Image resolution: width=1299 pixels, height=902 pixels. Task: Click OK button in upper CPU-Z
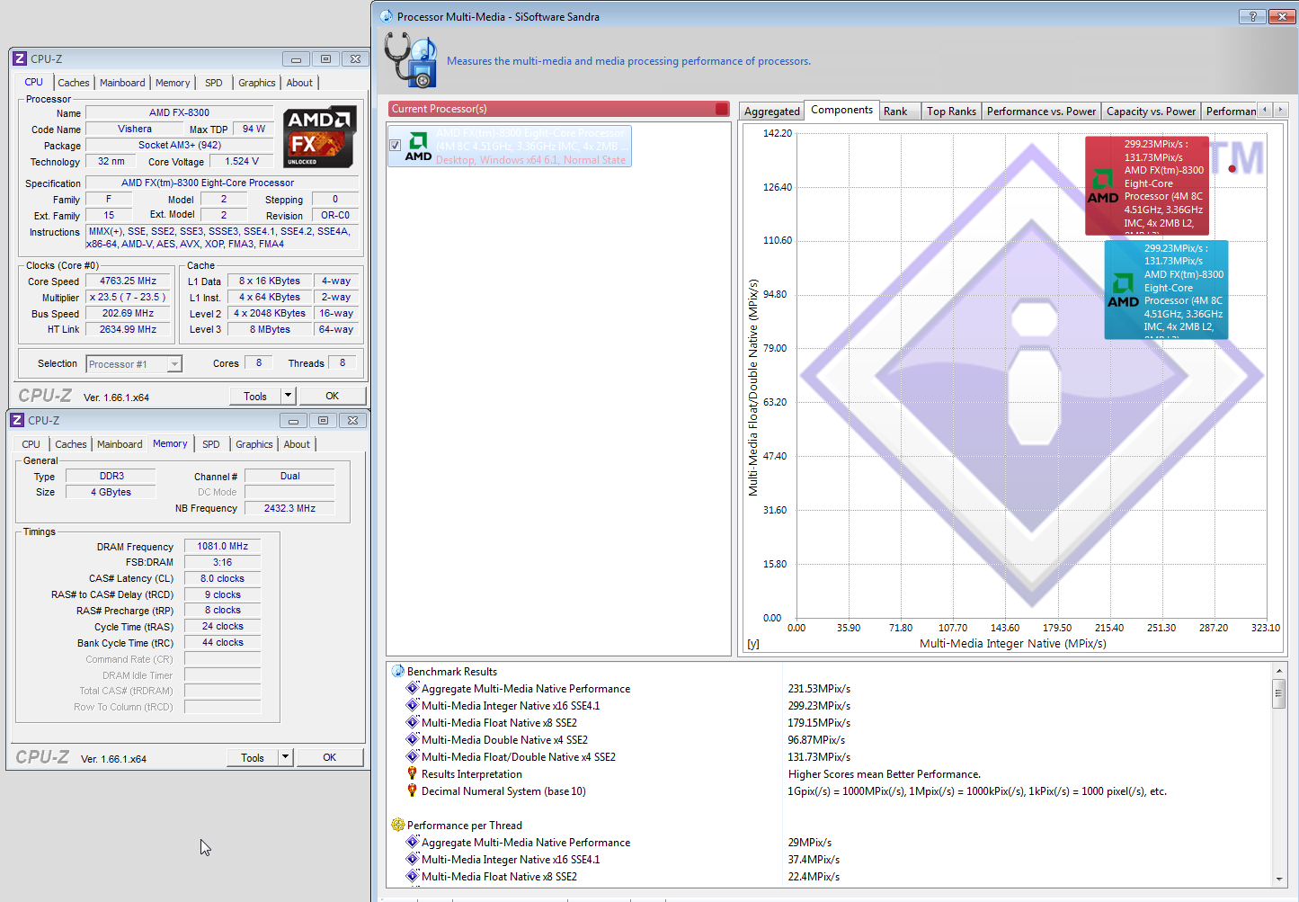click(333, 396)
